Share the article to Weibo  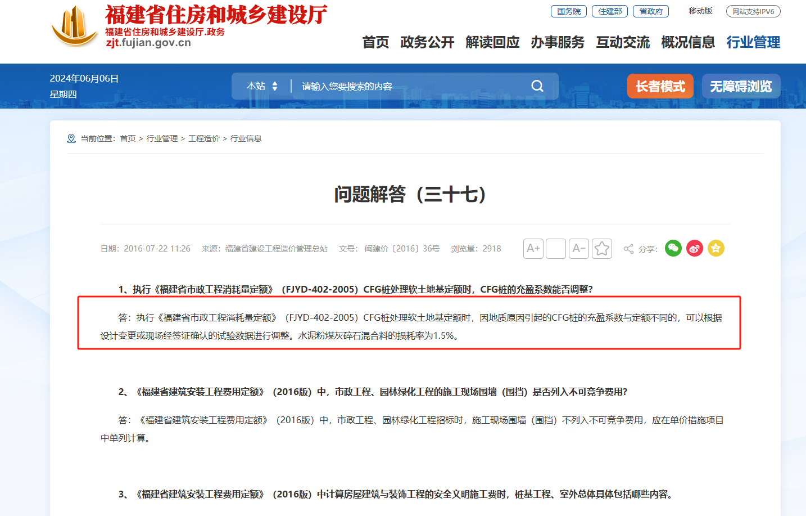coord(694,248)
